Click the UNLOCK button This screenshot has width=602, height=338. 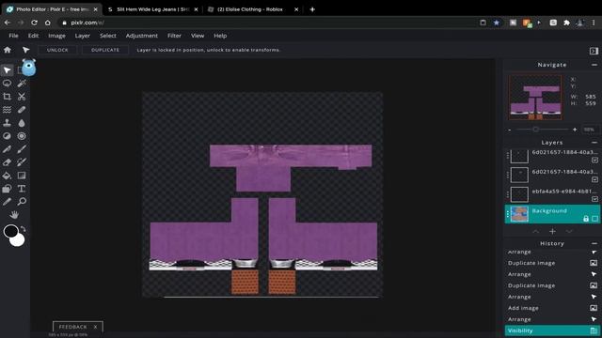tap(57, 50)
